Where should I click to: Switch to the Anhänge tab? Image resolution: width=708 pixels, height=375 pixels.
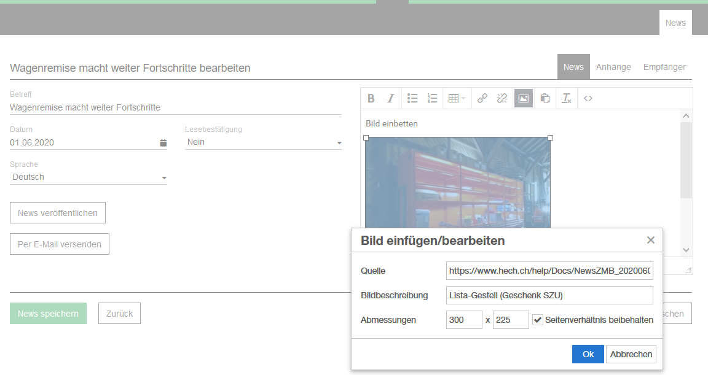click(613, 67)
